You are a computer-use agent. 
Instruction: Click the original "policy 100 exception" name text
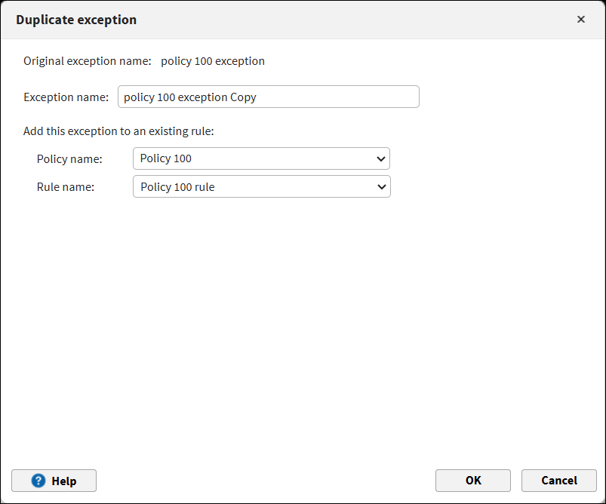point(213,61)
